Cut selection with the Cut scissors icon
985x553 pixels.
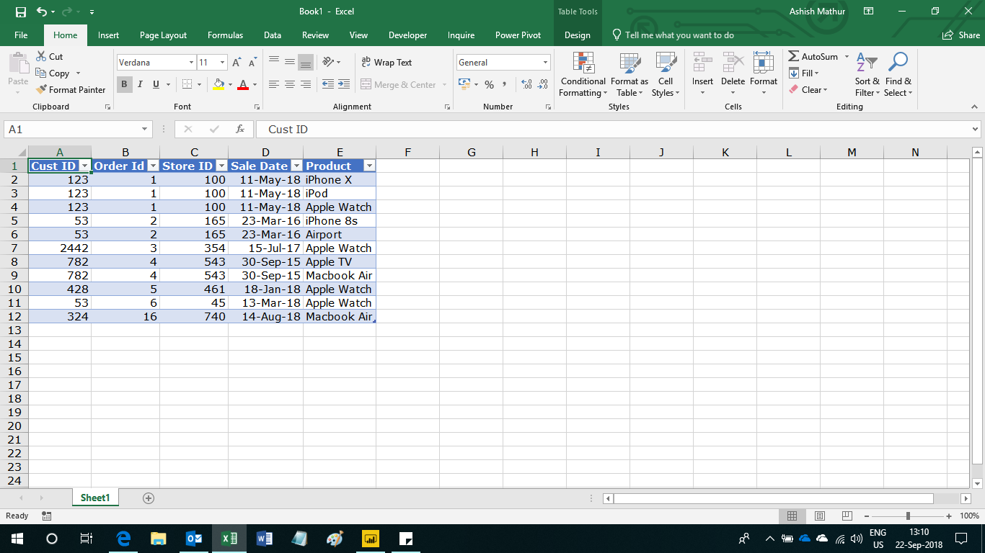pyautogui.click(x=41, y=56)
